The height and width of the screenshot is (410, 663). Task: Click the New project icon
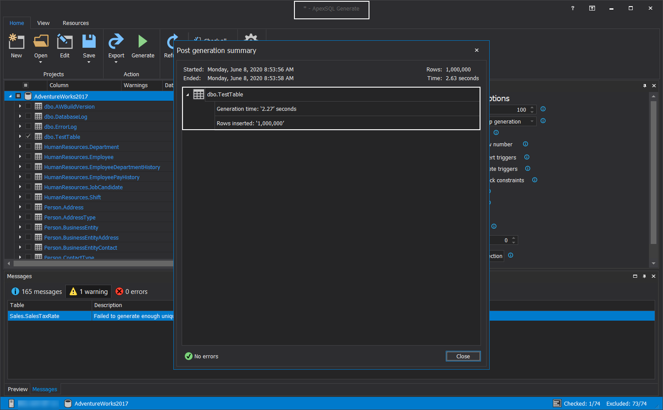(16, 42)
